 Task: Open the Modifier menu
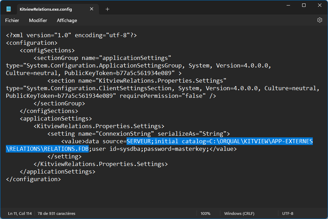tap(38, 20)
